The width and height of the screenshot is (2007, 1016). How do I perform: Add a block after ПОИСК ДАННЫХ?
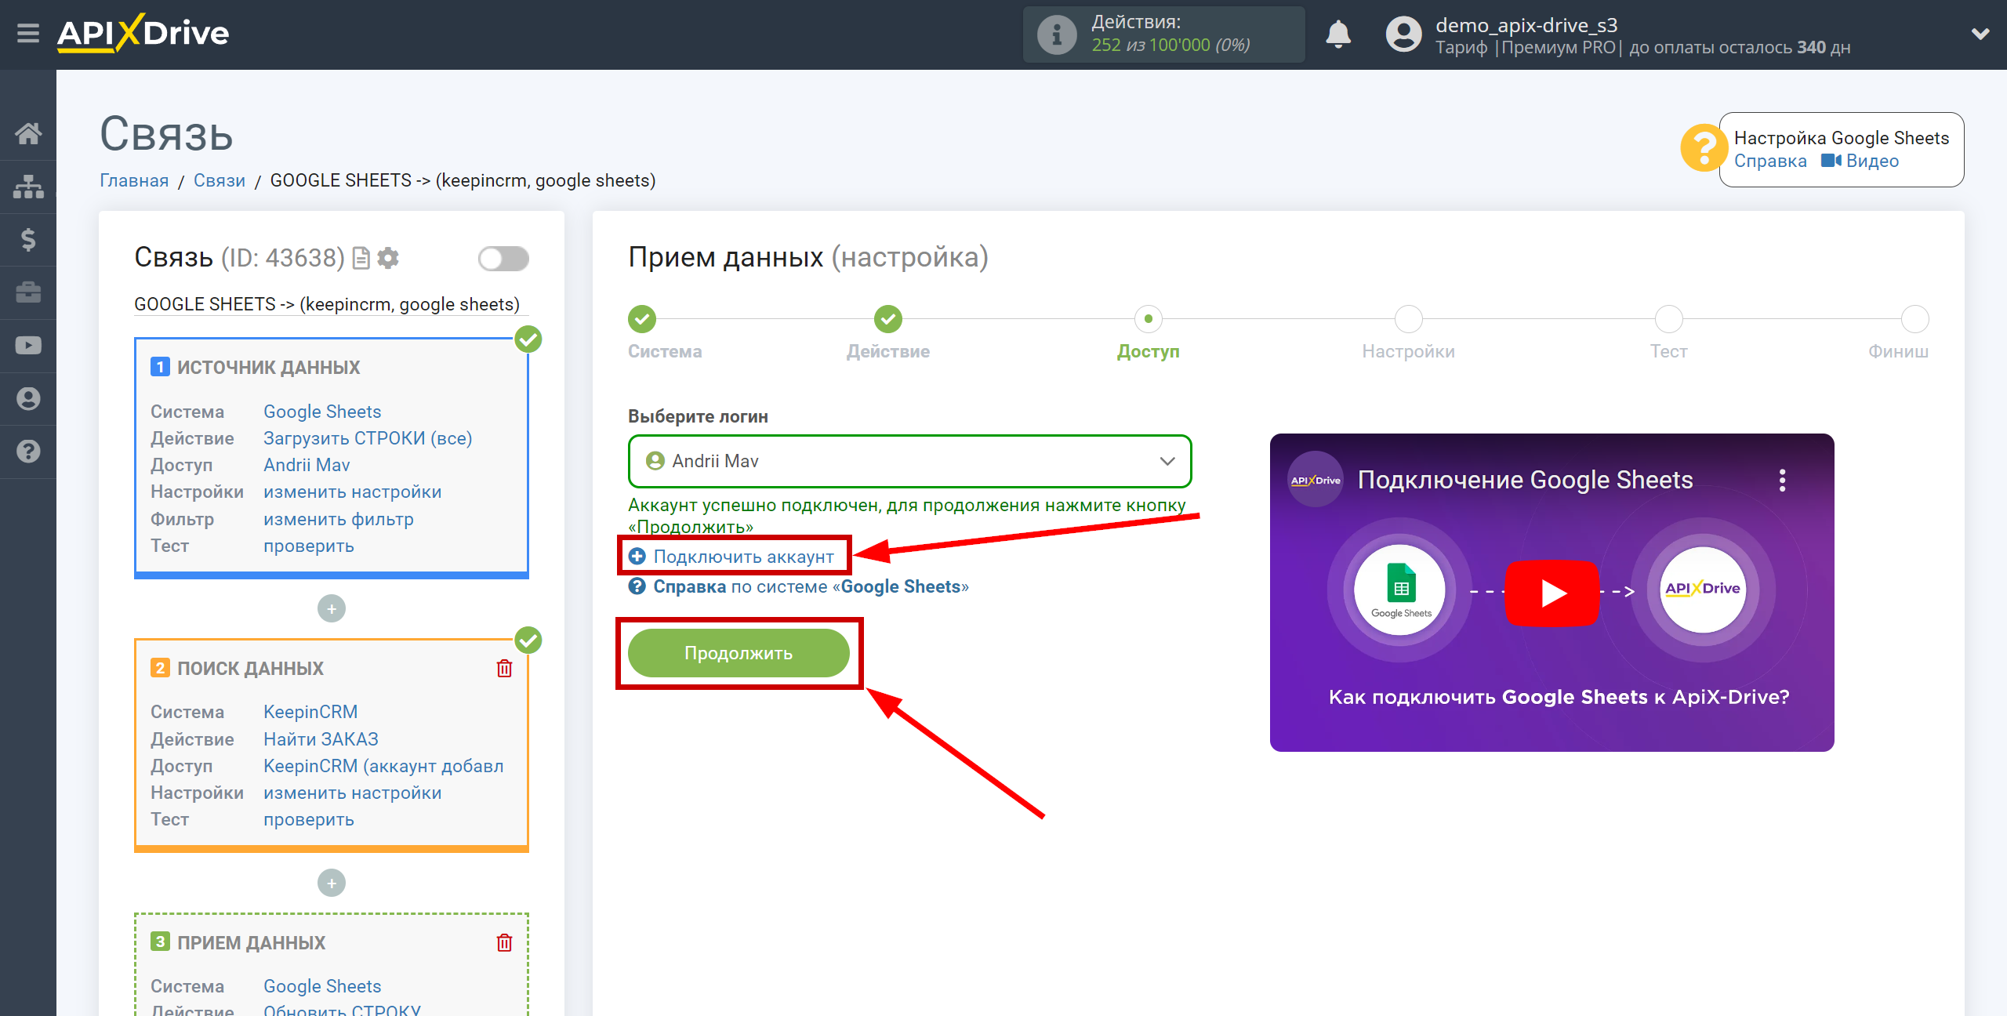[x=332, y=884]
